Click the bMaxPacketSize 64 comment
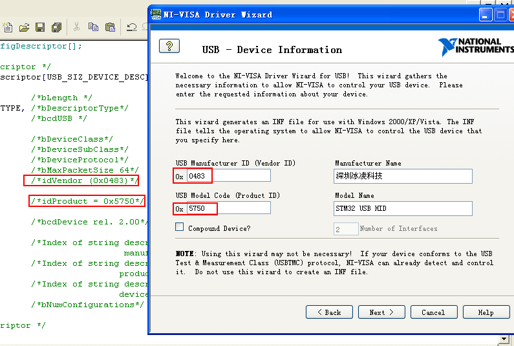Viewport: 514px width, 346px height. coord(85,170)
